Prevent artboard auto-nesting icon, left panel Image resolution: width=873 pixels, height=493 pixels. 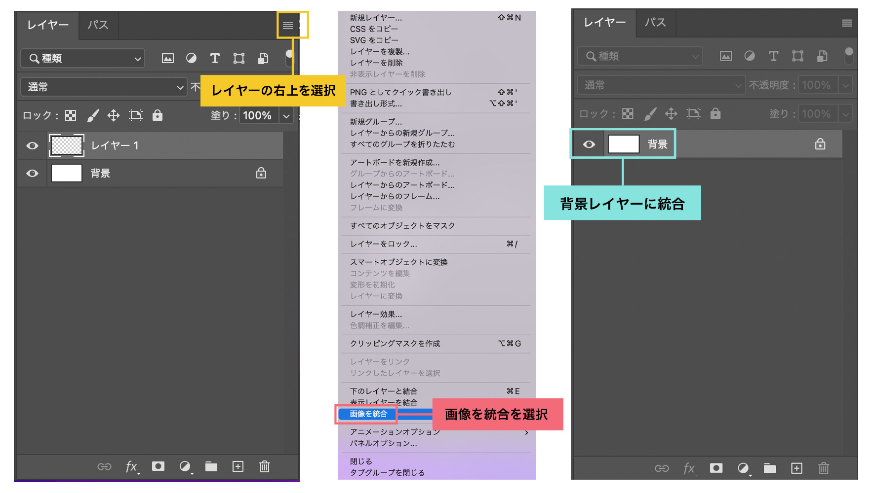136,115
